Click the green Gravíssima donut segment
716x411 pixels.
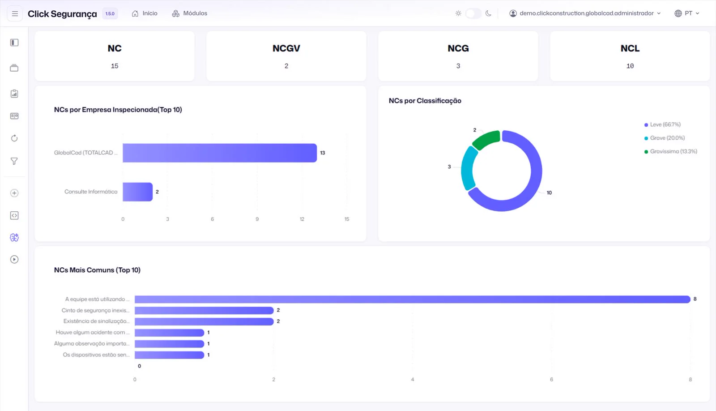coord(487,139)
